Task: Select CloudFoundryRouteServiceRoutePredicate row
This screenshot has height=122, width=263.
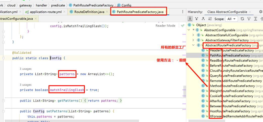Action: point(224,71)
